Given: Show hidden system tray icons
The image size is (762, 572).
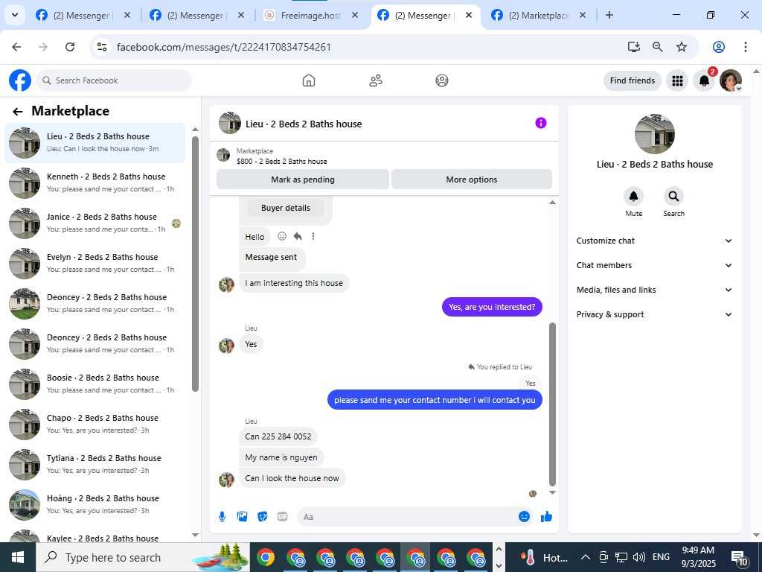Looking at the screenshot, I should click(586, 557).
